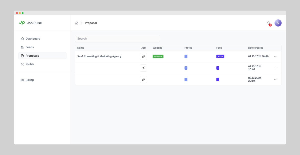Image resolution: width=300 pixels, height=155 pixels.
Task: Click the Job Pulse brand text
Action: [x=34, y=23]
